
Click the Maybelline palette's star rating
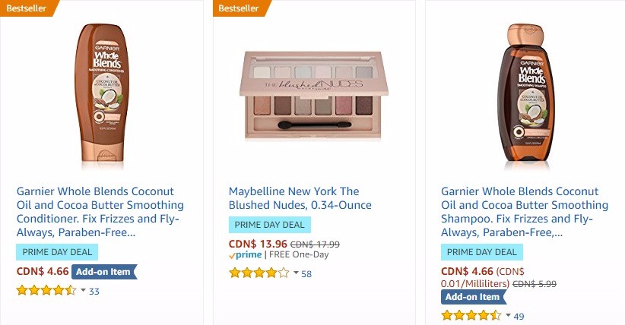click(259, 273)
